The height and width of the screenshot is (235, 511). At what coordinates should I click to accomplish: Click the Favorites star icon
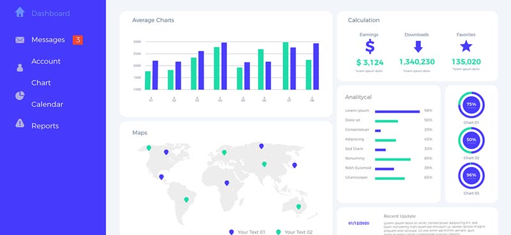(466, 46)
